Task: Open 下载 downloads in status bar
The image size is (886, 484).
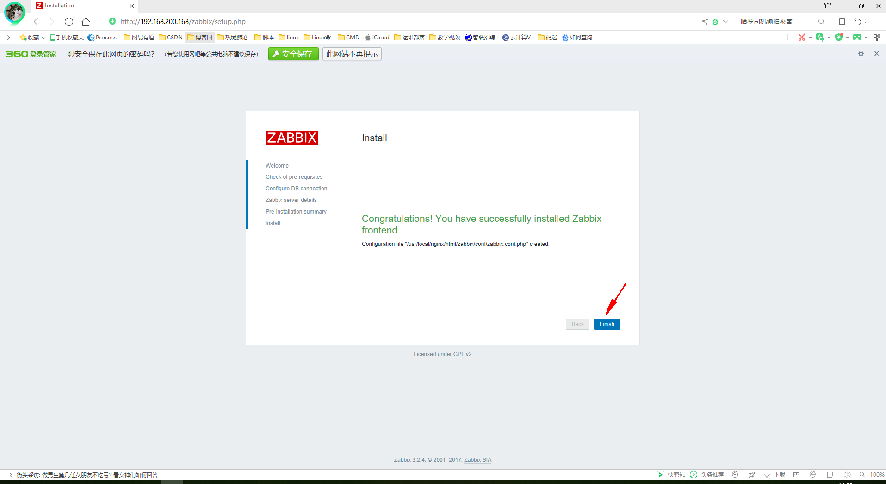Action: click(774, 475)
